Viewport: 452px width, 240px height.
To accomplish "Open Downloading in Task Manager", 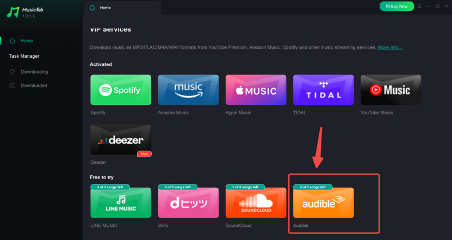I will [34, 71].
